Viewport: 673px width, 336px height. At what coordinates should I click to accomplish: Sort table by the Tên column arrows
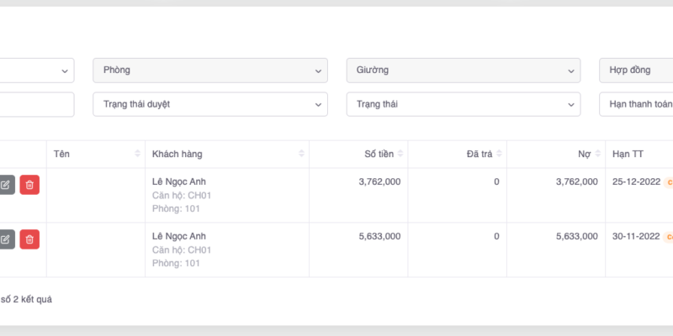[x=137, y=154]
